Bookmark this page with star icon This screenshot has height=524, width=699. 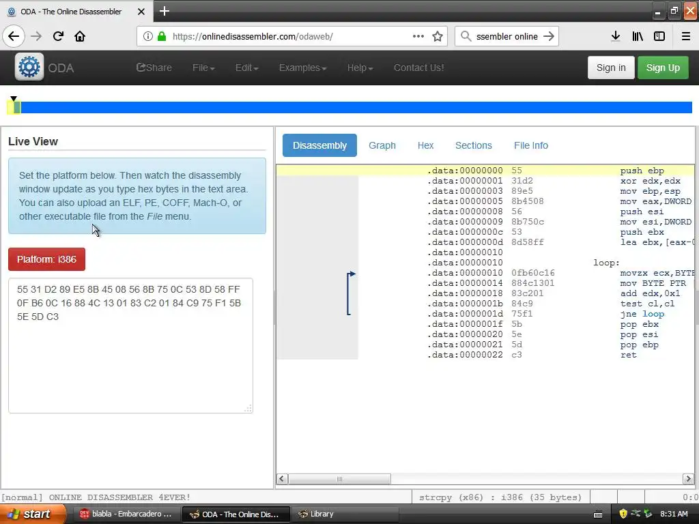click(438, 36)
